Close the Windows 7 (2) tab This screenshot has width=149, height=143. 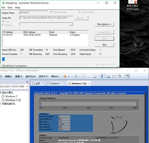click(x=89, y=83)
